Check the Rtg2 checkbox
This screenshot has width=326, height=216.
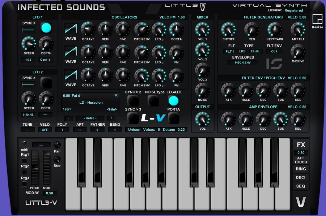pos(24,172)
